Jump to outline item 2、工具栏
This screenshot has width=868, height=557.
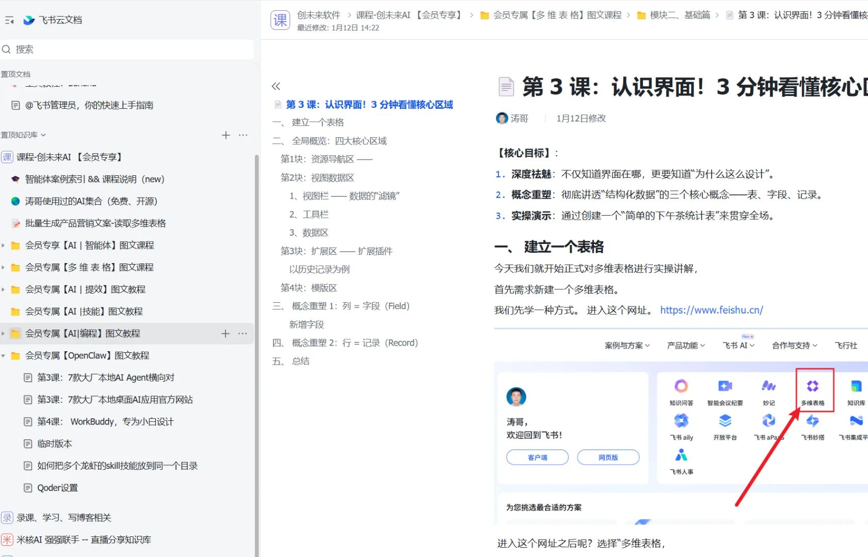point(309,215)
